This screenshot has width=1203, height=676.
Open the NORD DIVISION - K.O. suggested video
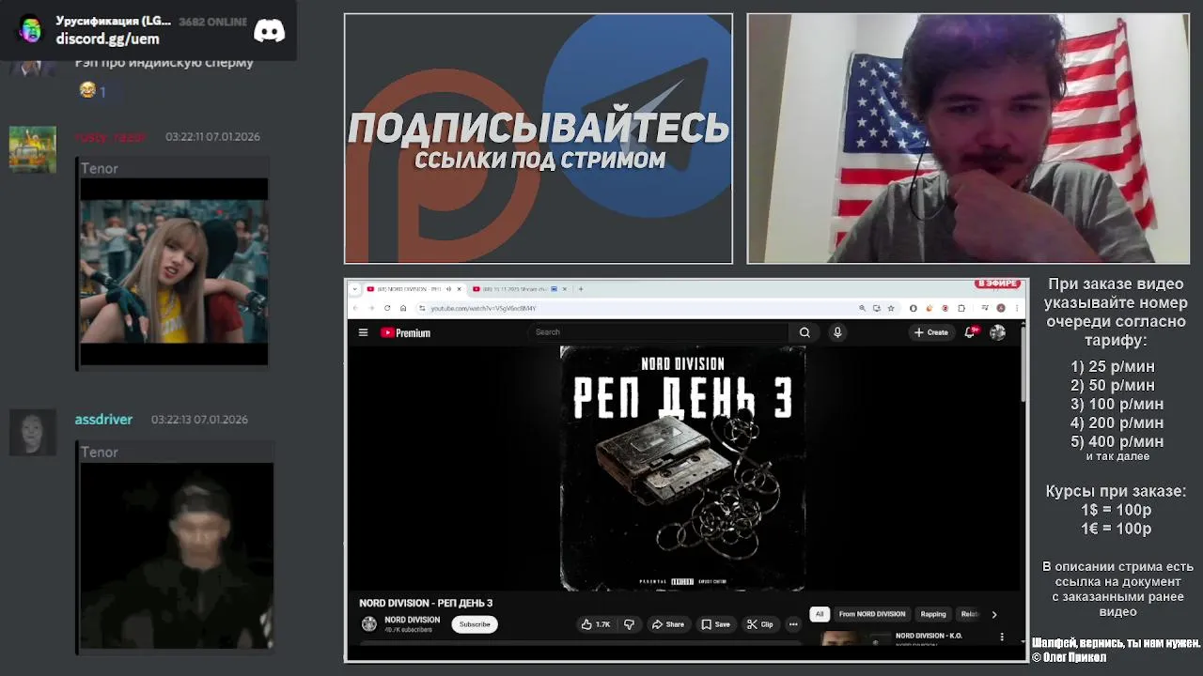tap(929, 636)
